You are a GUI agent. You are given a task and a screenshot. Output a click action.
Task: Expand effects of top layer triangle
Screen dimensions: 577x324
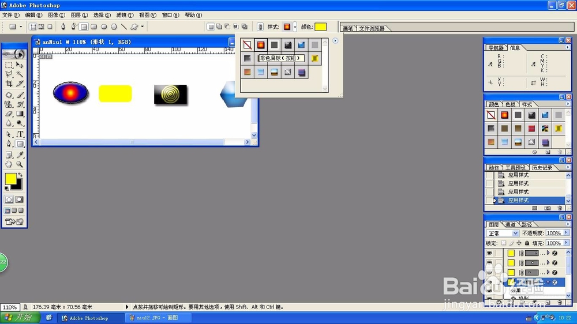point(548,253)
